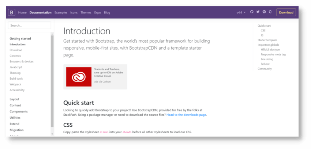Click the Students and Teachers ad text
The width and height of the screenshot is (311, 149).
click(x=109, y=72)
